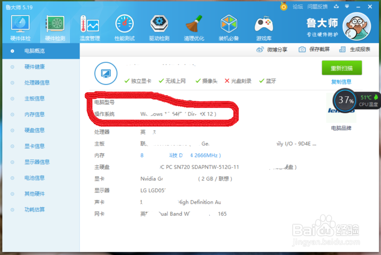Click the computer monitor overview icon
381x255 pixels.
click(x=106, y=73)
